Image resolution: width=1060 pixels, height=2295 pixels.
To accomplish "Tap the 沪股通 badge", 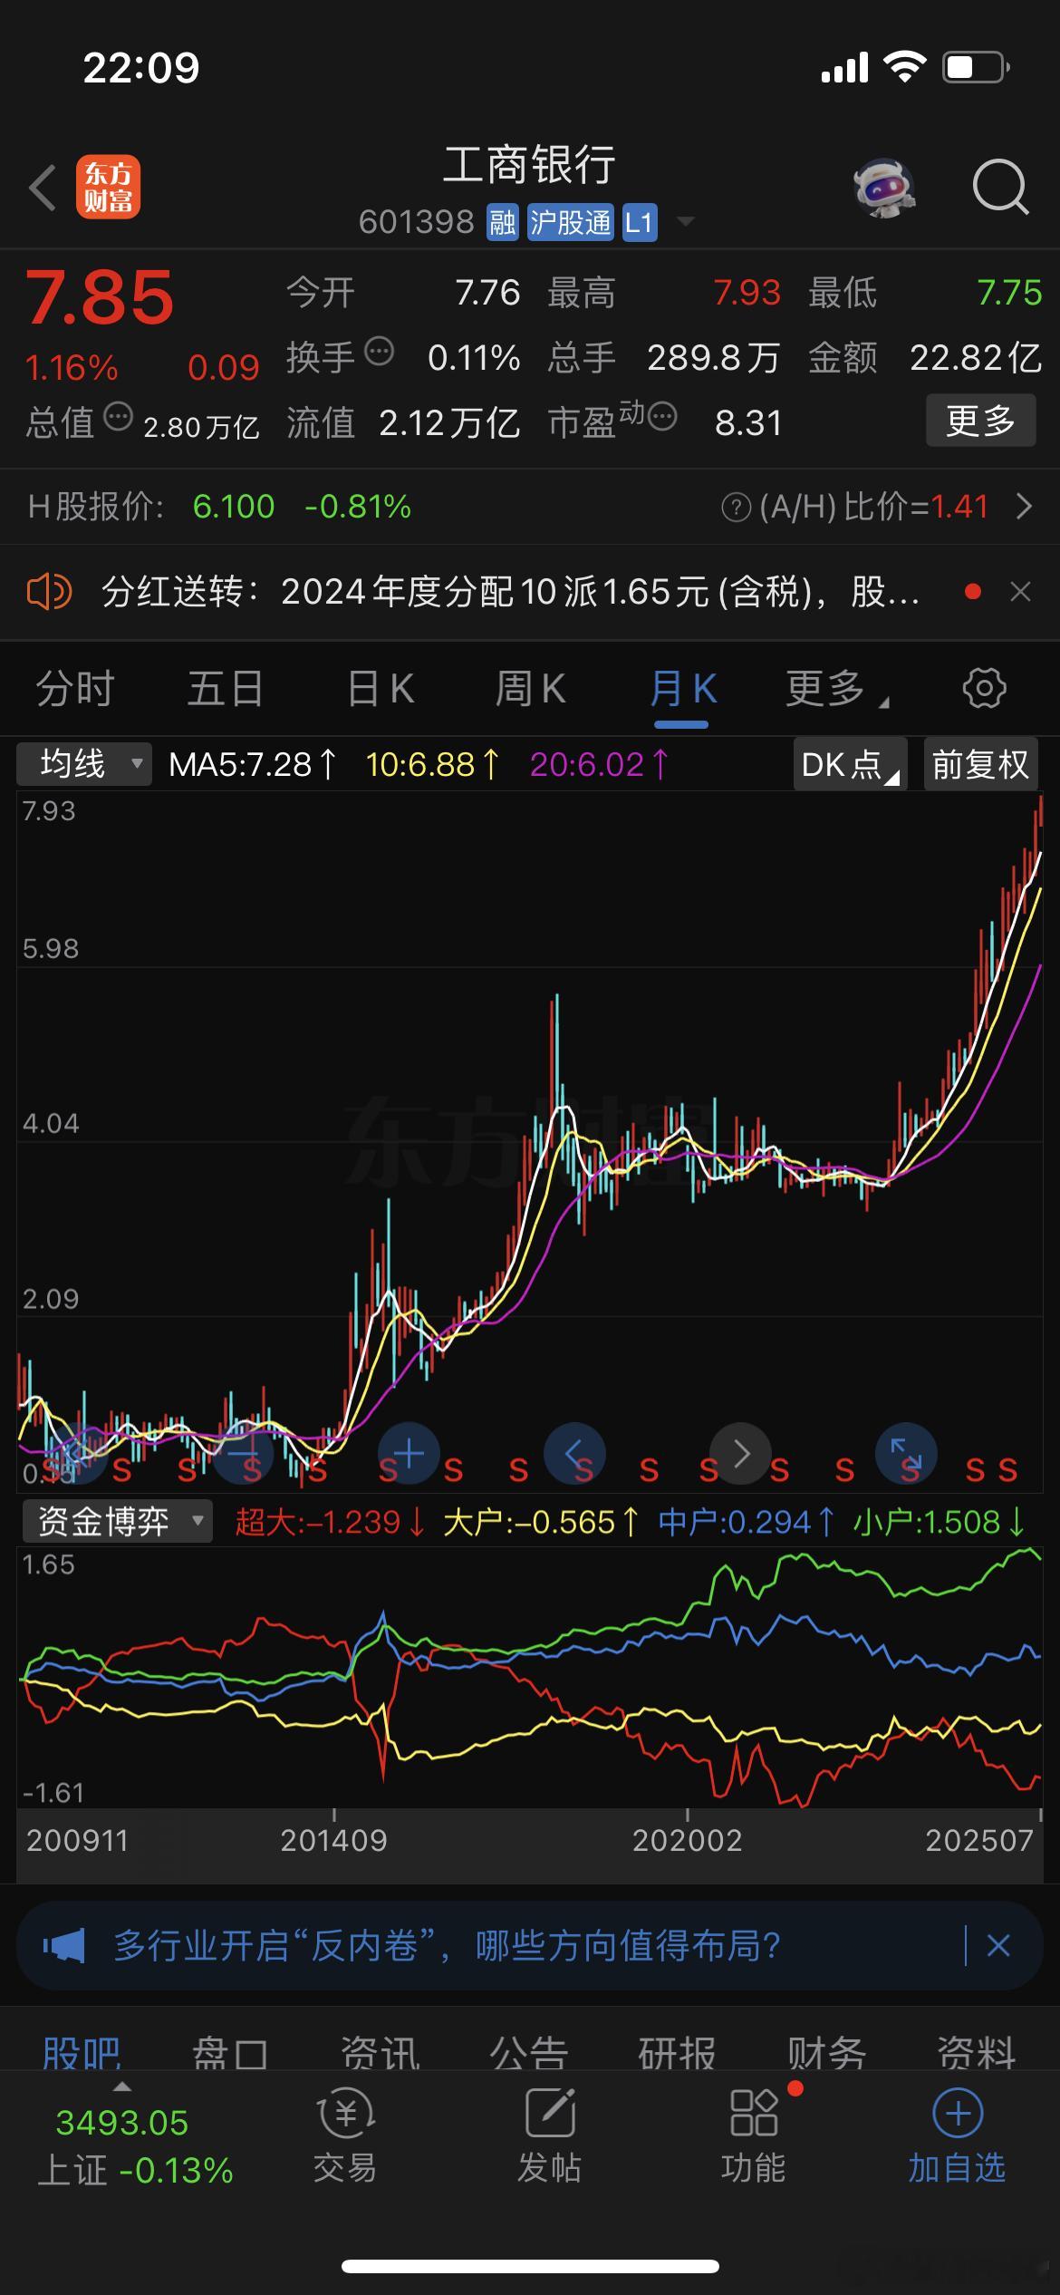I will click(571, 223).
